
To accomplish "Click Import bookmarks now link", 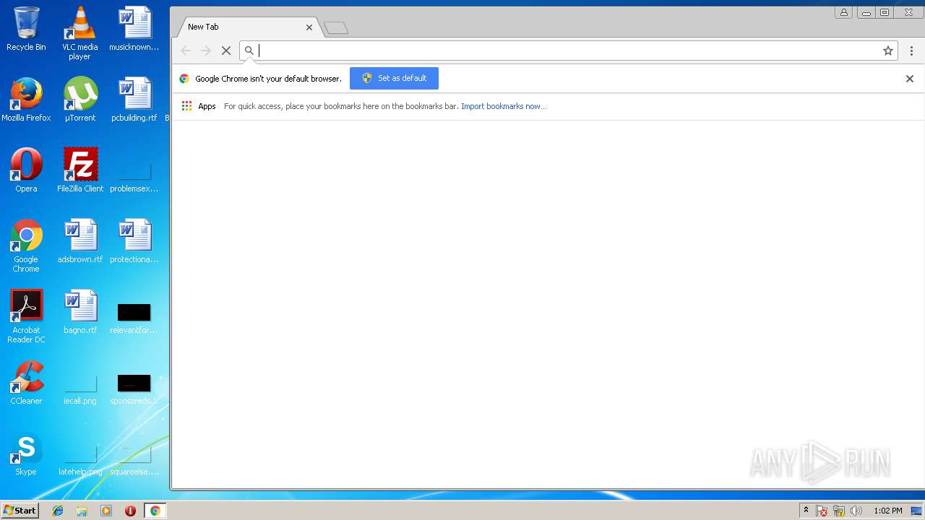I will click(504, 106).
